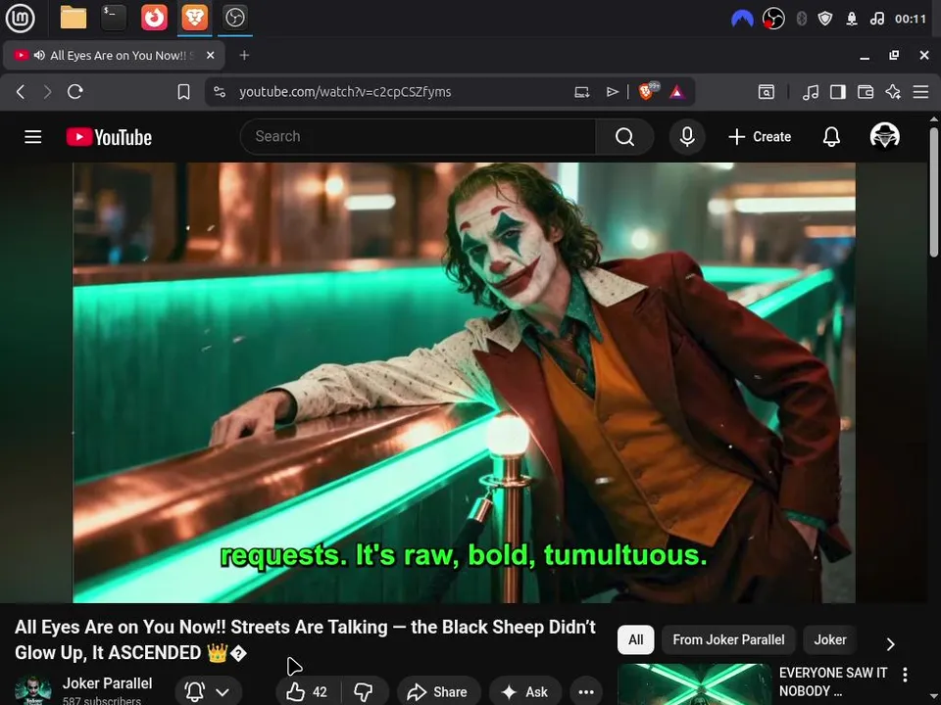
Task: Bookmark this page
Action: 183,92
